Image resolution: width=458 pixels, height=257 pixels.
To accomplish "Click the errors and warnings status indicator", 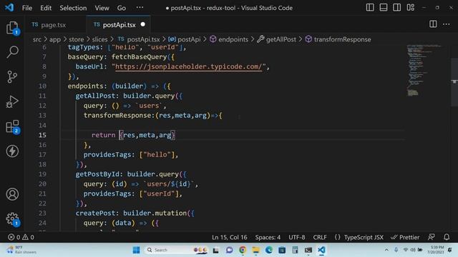I will click(x=21, y=237).
